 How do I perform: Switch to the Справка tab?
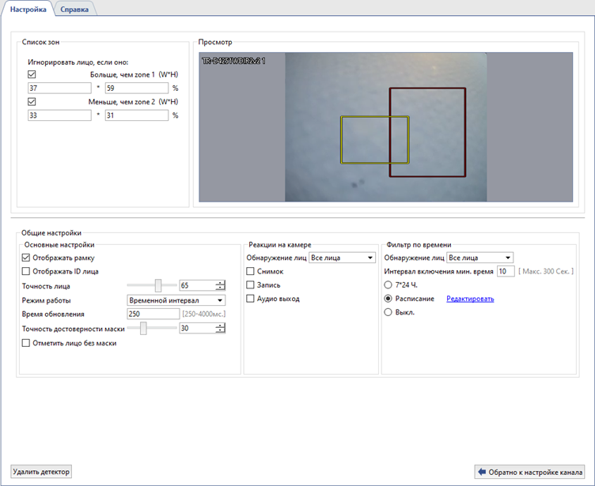(74, 9)
